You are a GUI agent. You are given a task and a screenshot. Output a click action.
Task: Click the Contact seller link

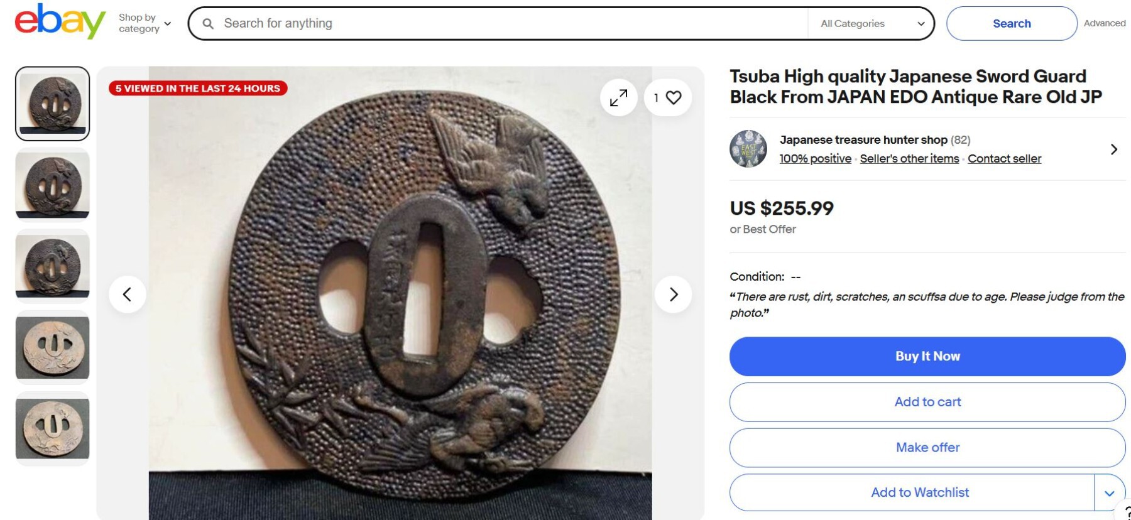[1004, 159]
